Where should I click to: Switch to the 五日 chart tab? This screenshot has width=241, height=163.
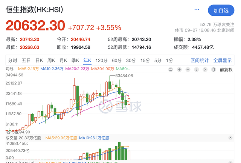26,60
